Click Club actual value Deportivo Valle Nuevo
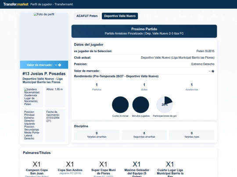This screenshot has height=177, width=237. click(178, 58)
